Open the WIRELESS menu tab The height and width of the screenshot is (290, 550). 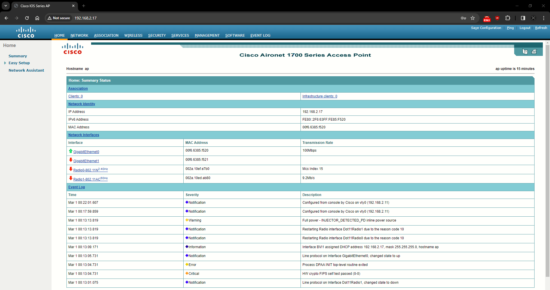pyautogui.click(x=133, y=36)
